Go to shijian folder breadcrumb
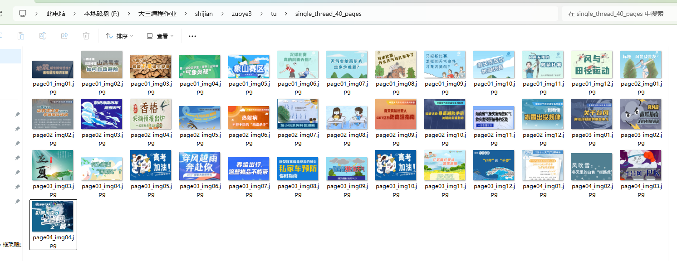Image resolution: width=677 pixels, height=261 pixels. click(x=204, y=14)
